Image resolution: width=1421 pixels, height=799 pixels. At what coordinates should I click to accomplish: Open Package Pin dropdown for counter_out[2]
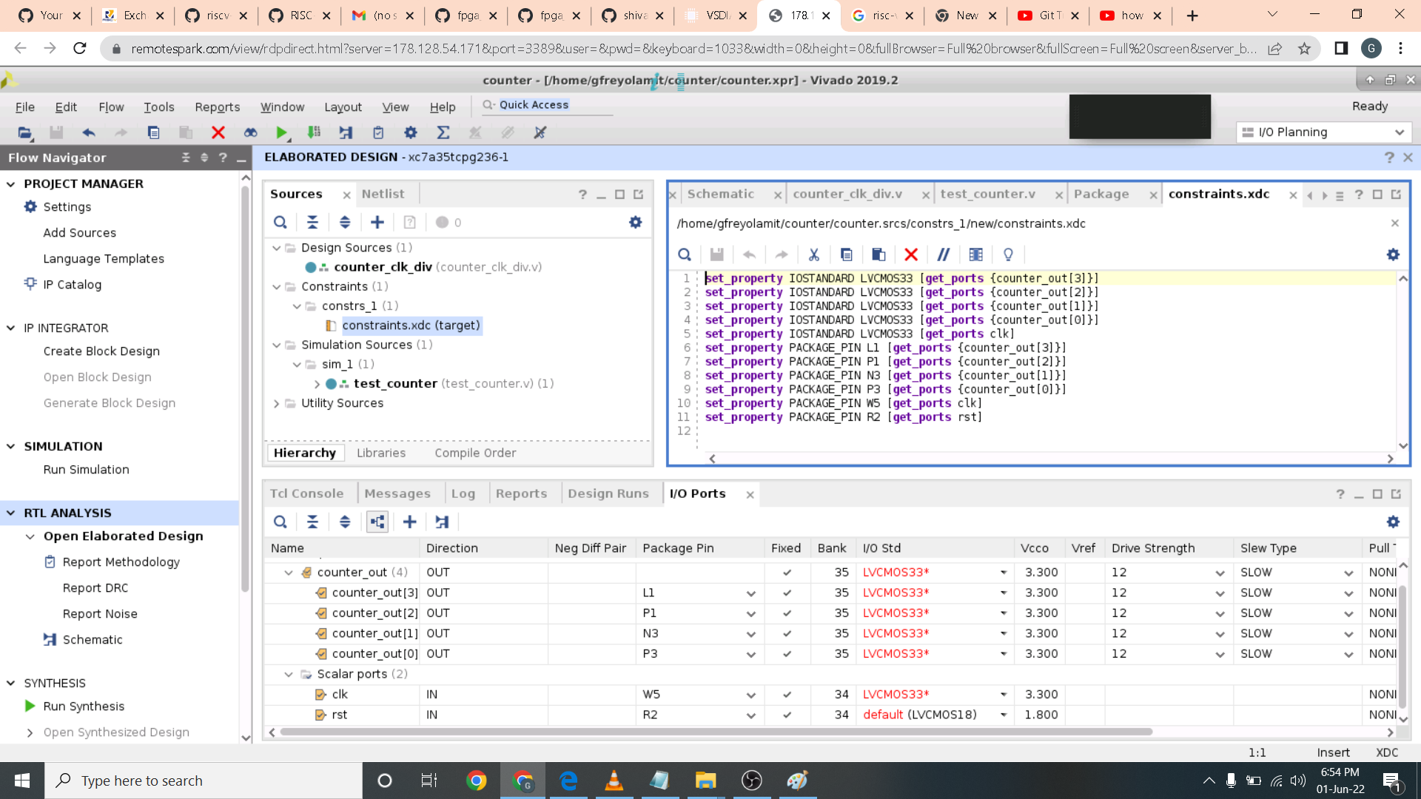pos(750,614)
